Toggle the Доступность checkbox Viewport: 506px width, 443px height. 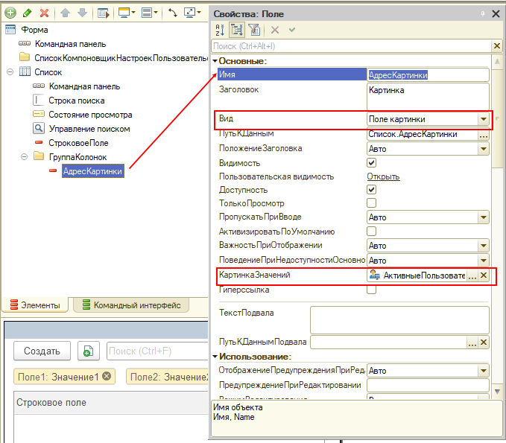click(371, 190)
